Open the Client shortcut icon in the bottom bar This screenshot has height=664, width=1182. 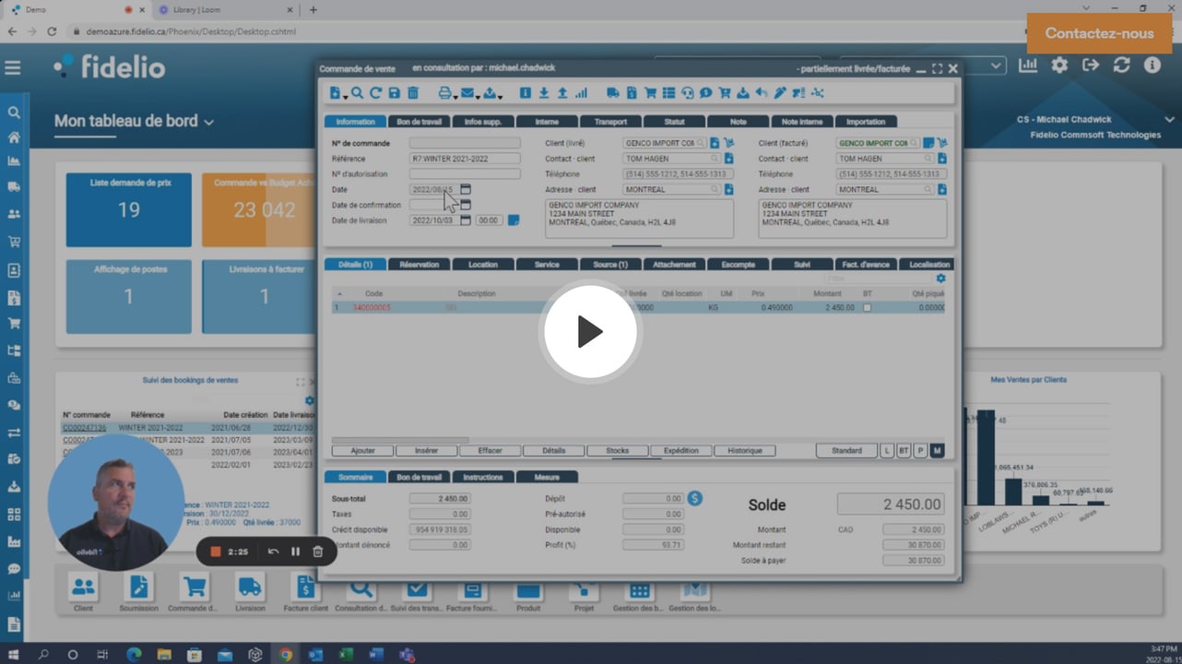point(84,587)
